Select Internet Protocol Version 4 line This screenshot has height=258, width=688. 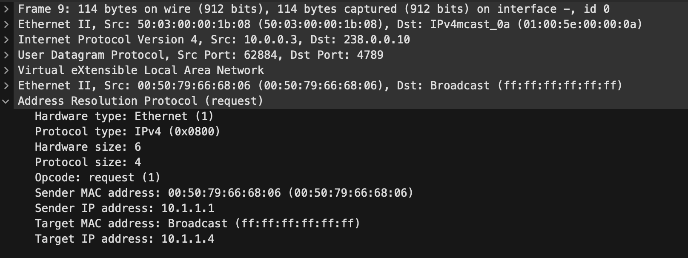214,40
